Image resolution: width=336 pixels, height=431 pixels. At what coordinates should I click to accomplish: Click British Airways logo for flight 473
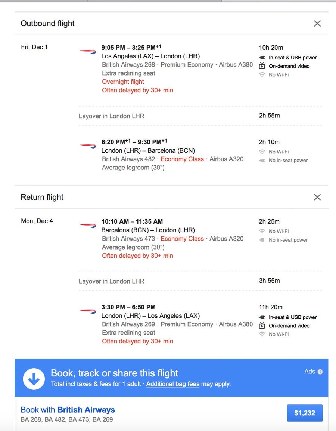pos(88,225)
